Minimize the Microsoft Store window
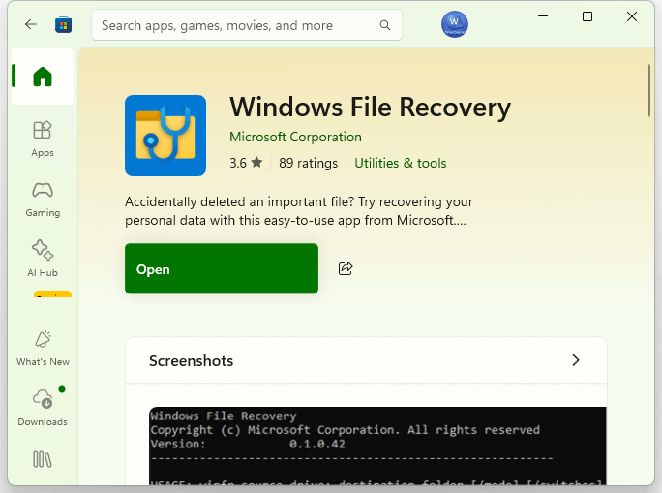This screenshot has width=662, height=493. point(543,16)
